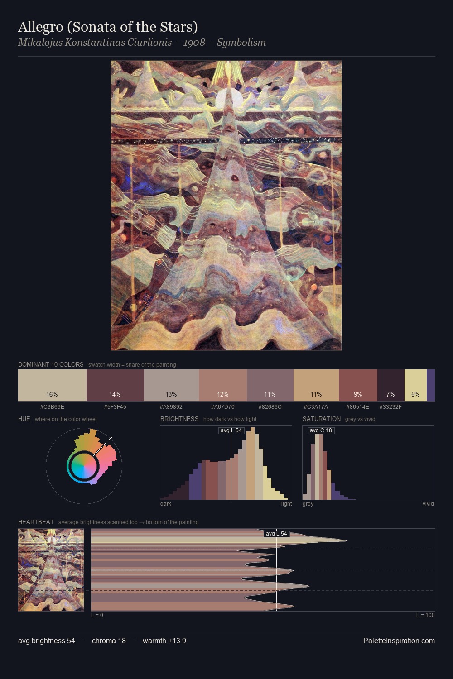Image resolution: width=453 pixels, height=679 pixels.
Task: Pick the #86514E brick red 9% swatch
Action: pos(358,385)
